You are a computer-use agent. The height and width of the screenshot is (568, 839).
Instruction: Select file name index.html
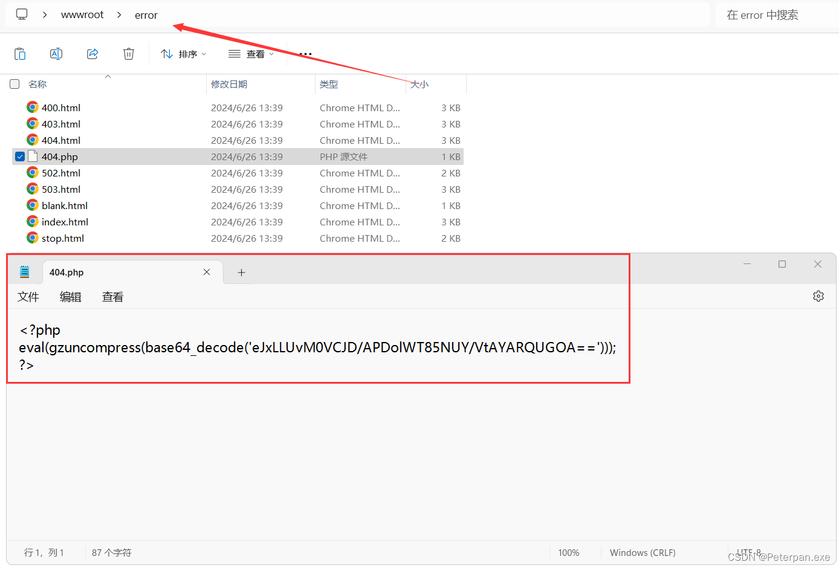pyautogui.click(x=65, y=222)
